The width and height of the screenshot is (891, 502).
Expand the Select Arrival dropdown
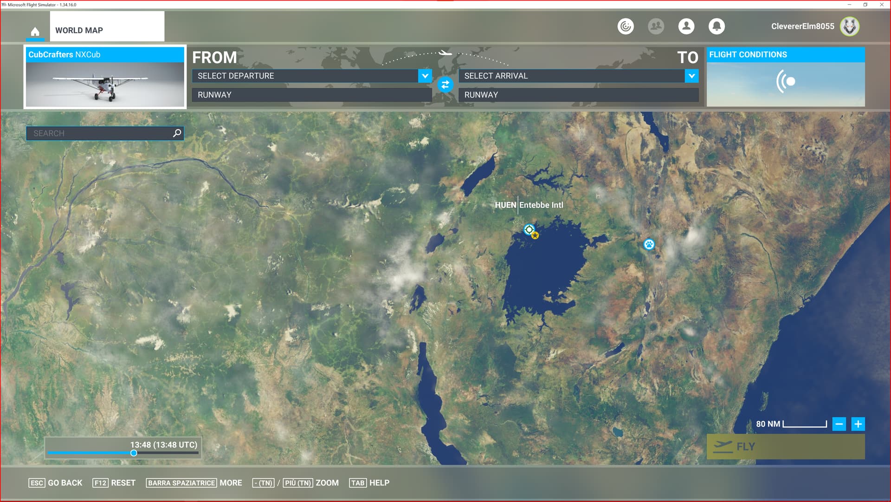pyautogui.click(x=691, y=76)
